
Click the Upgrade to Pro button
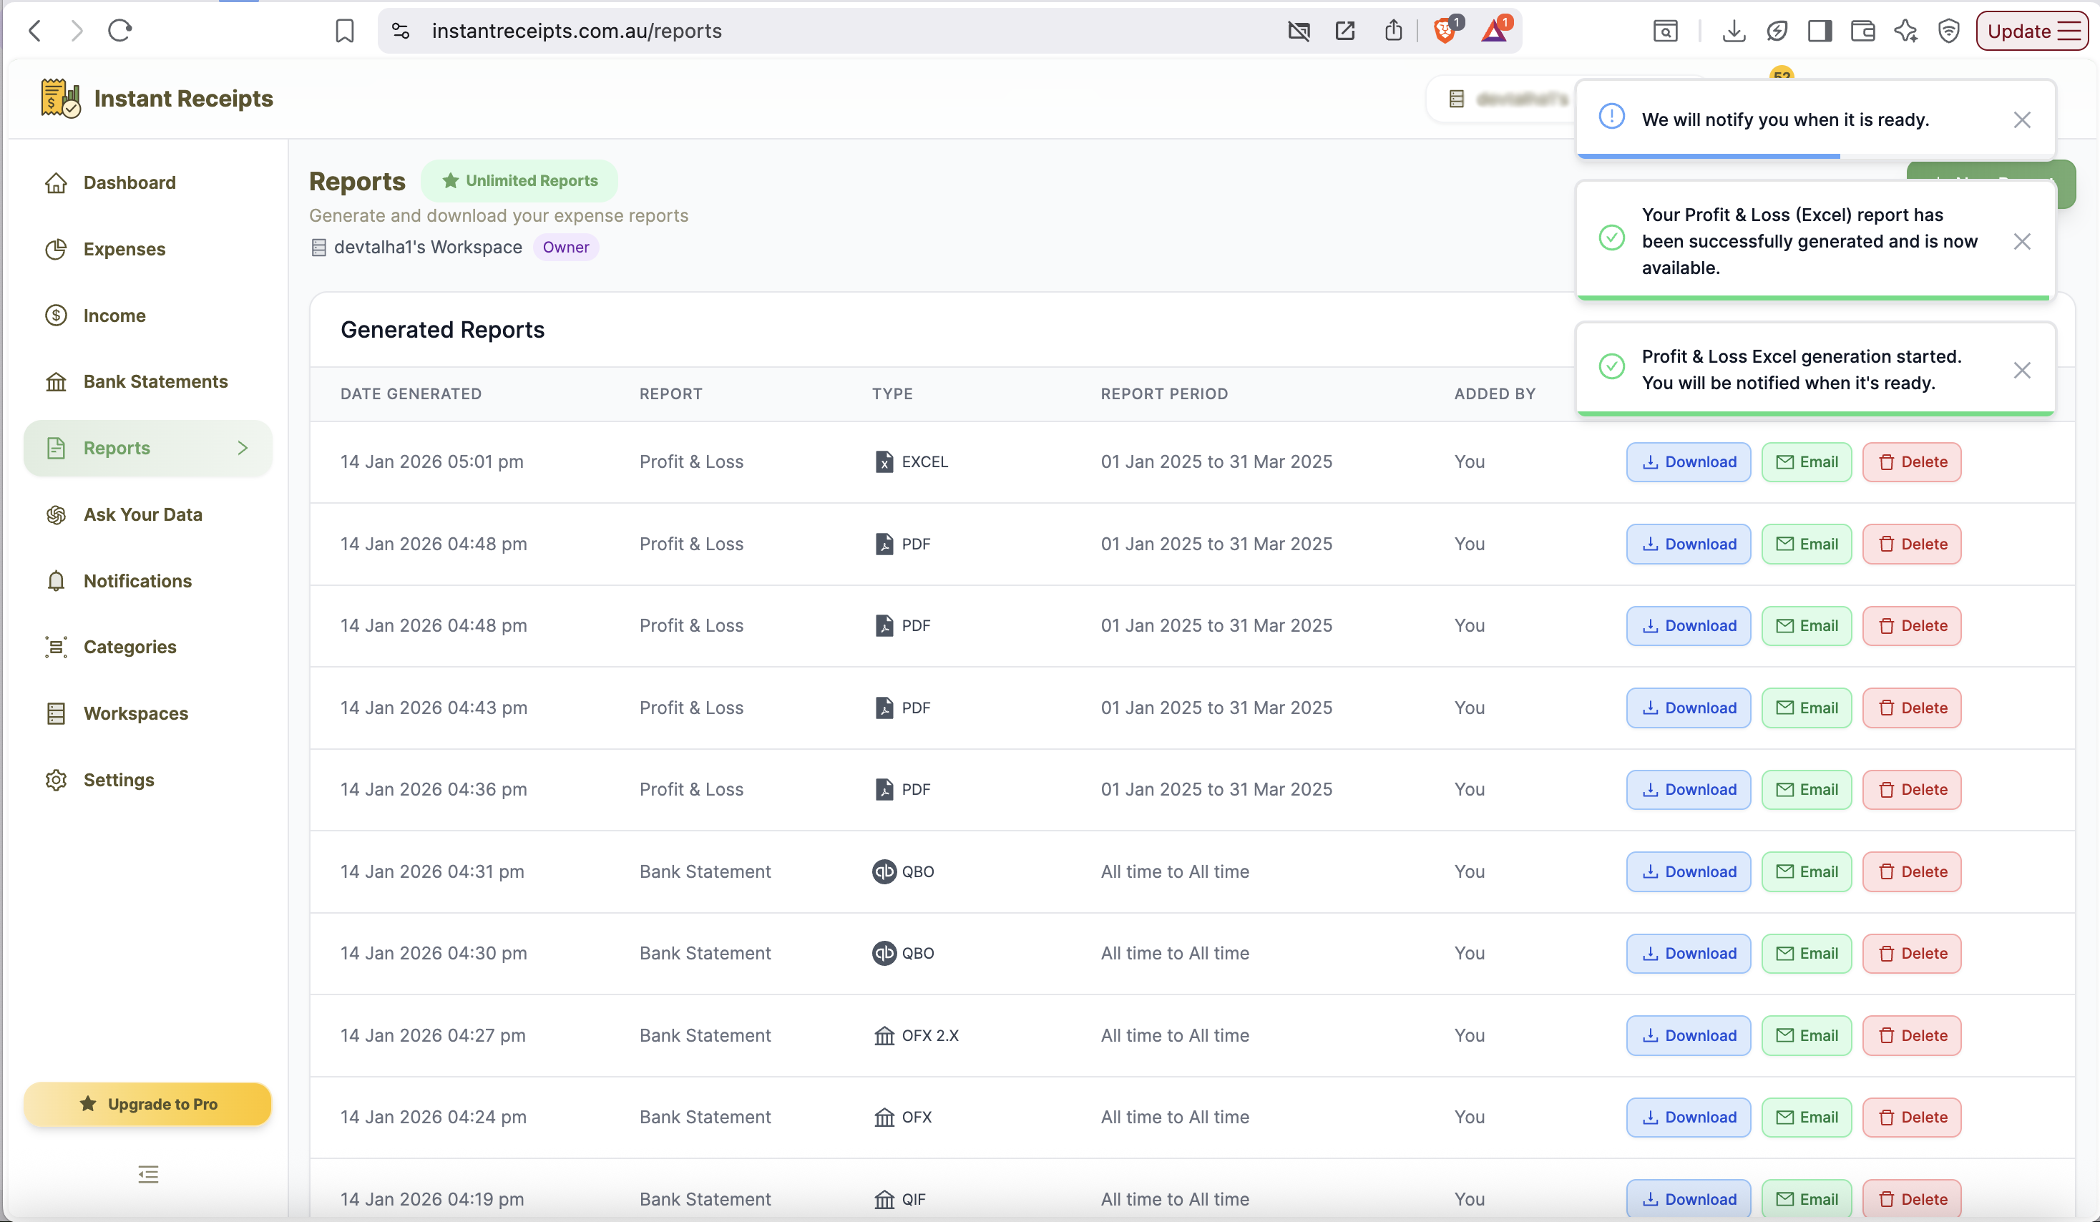pos(147,1104)
